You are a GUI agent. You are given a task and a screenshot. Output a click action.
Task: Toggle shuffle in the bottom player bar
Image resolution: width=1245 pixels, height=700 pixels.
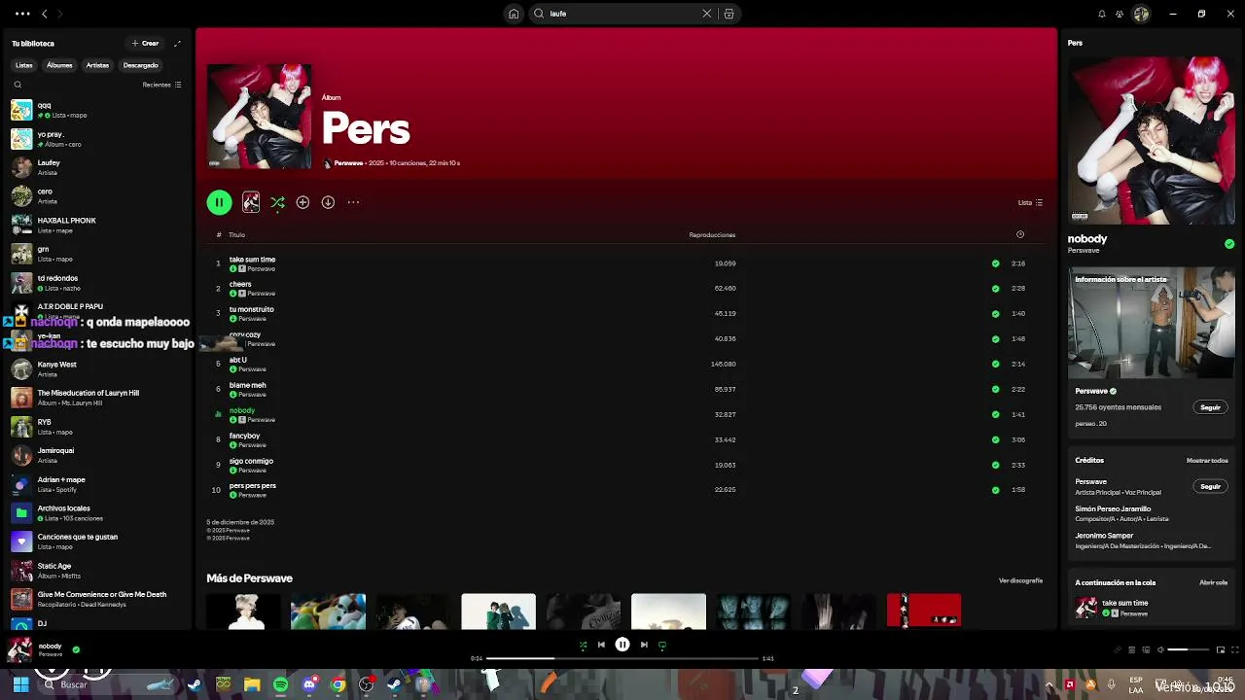point(583,645)
